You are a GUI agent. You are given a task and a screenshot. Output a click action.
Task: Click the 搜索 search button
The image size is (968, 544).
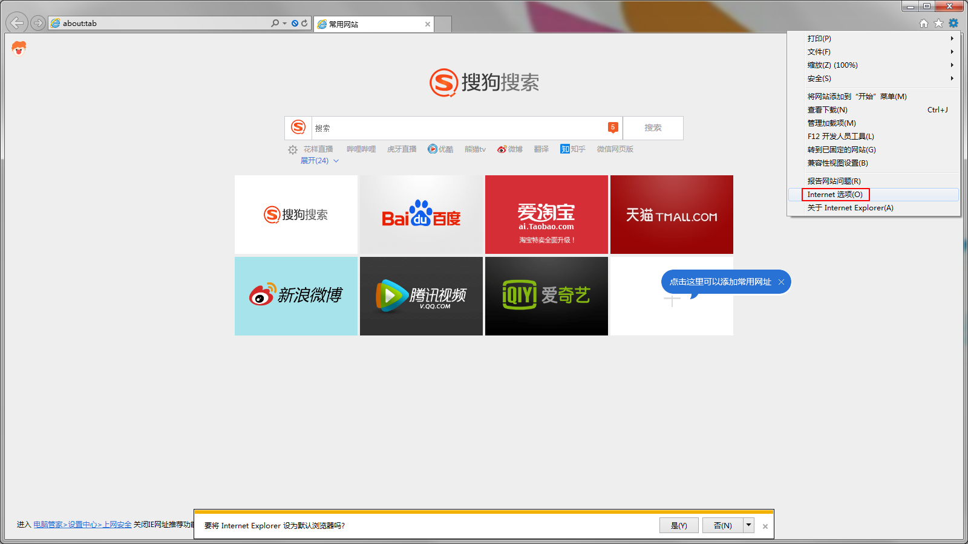click(653, 128)
